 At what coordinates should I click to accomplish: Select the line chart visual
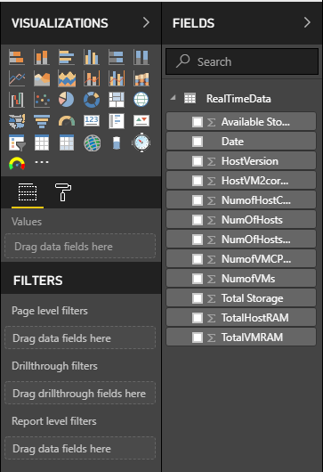coord(17,78)
